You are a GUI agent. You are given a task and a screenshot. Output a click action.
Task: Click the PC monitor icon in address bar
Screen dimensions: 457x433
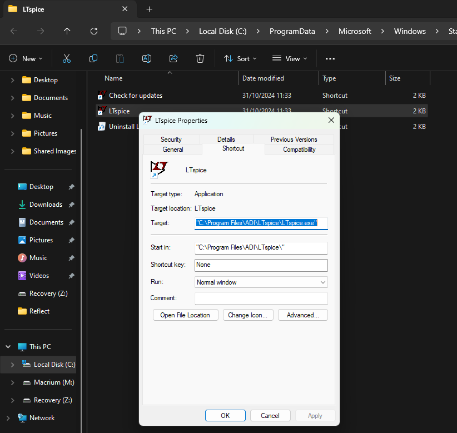pos(122,31)
